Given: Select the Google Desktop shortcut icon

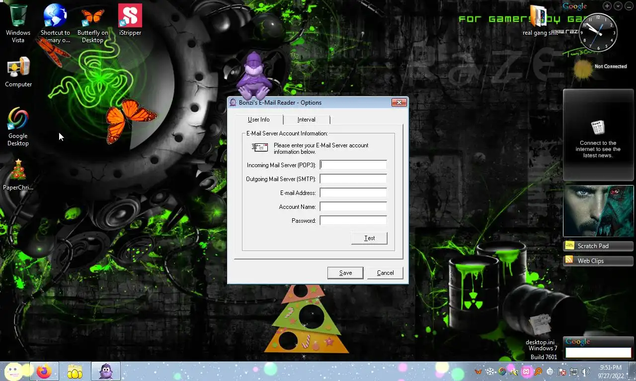Looking at the screenshot, I should point(18,127).
